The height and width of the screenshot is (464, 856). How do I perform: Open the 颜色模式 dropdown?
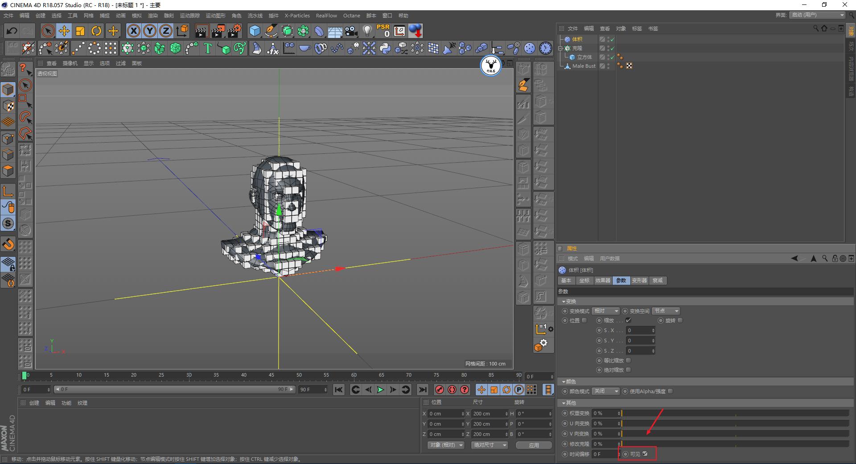coord(606,391)
